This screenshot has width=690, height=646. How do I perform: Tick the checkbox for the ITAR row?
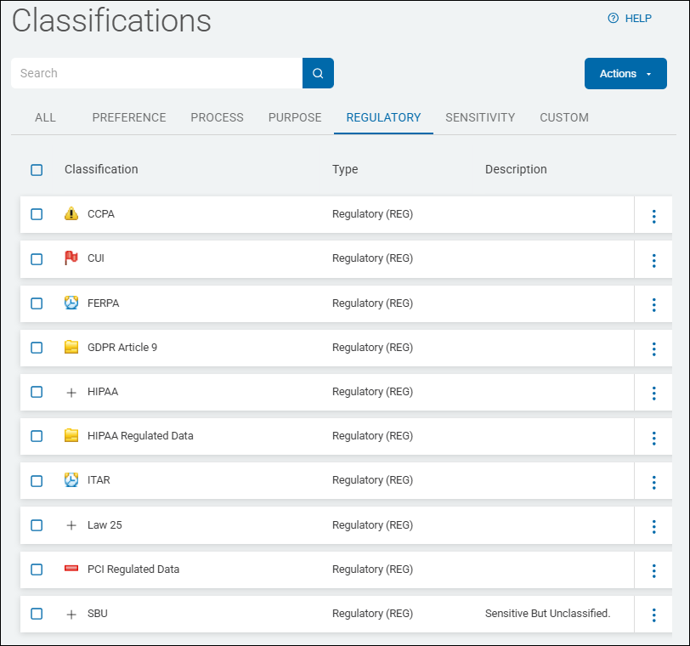tap(37, 480)
